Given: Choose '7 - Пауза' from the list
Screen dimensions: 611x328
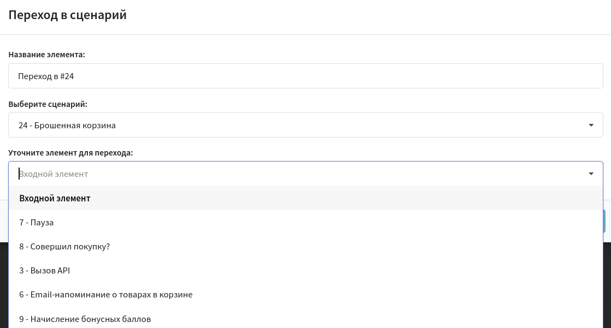Looking at the screenshot, I should click(37, 222).
